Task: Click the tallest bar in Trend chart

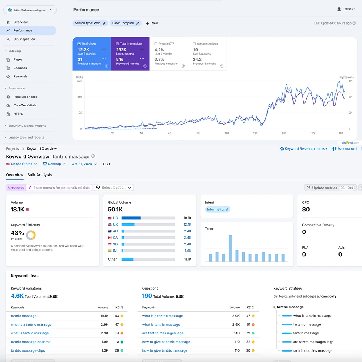Action: (x=230, y=248)
